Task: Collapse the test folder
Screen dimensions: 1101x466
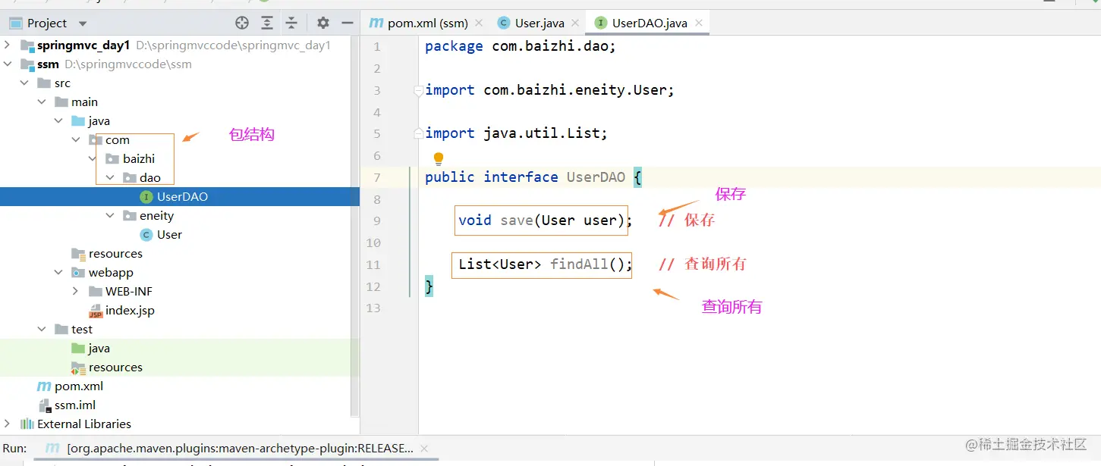Action: (42, 330)
